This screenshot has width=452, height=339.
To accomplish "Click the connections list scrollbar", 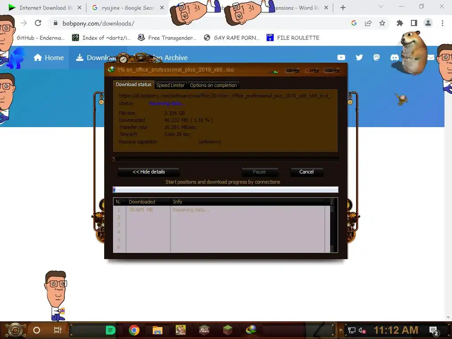I will (332, 225).
